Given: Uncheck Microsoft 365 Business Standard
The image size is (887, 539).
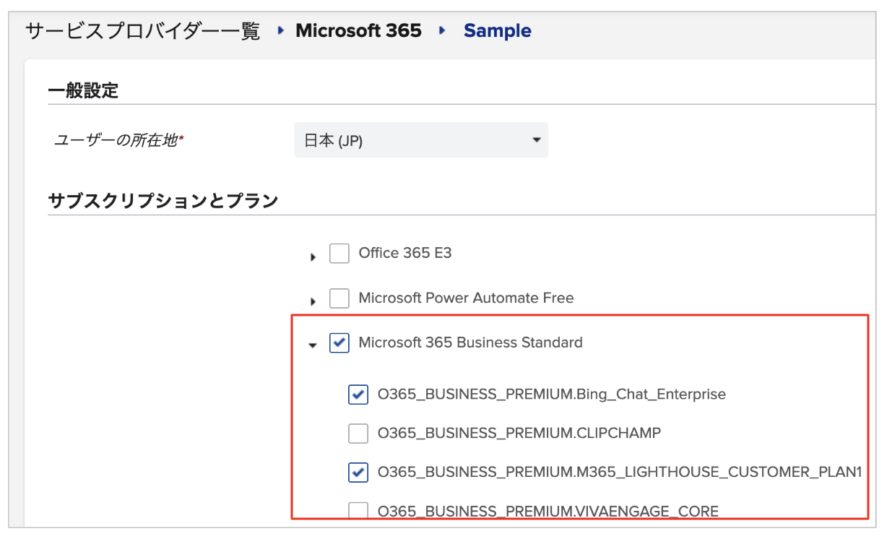Looking at the screenshot, I should (339, 342).
